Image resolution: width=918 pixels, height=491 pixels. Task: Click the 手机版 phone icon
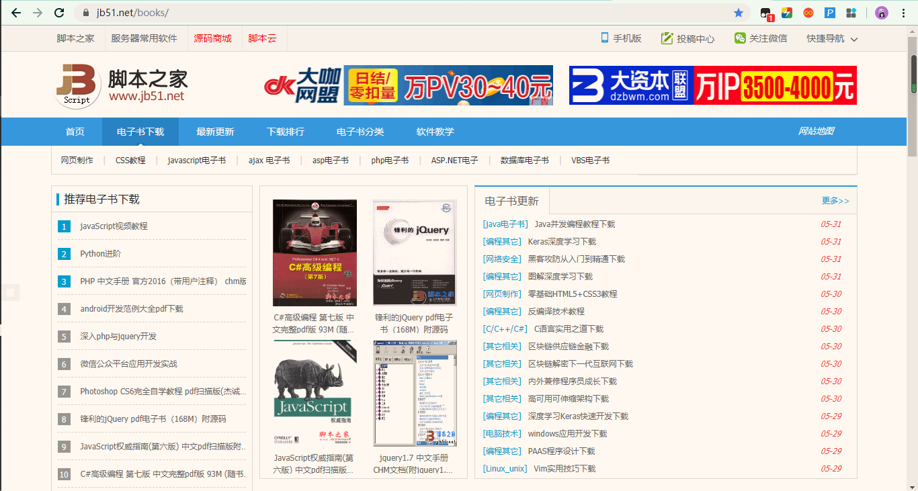(604, 38)
